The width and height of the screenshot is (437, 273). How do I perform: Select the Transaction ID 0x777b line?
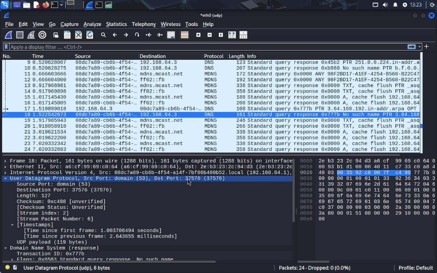point(51,254)
